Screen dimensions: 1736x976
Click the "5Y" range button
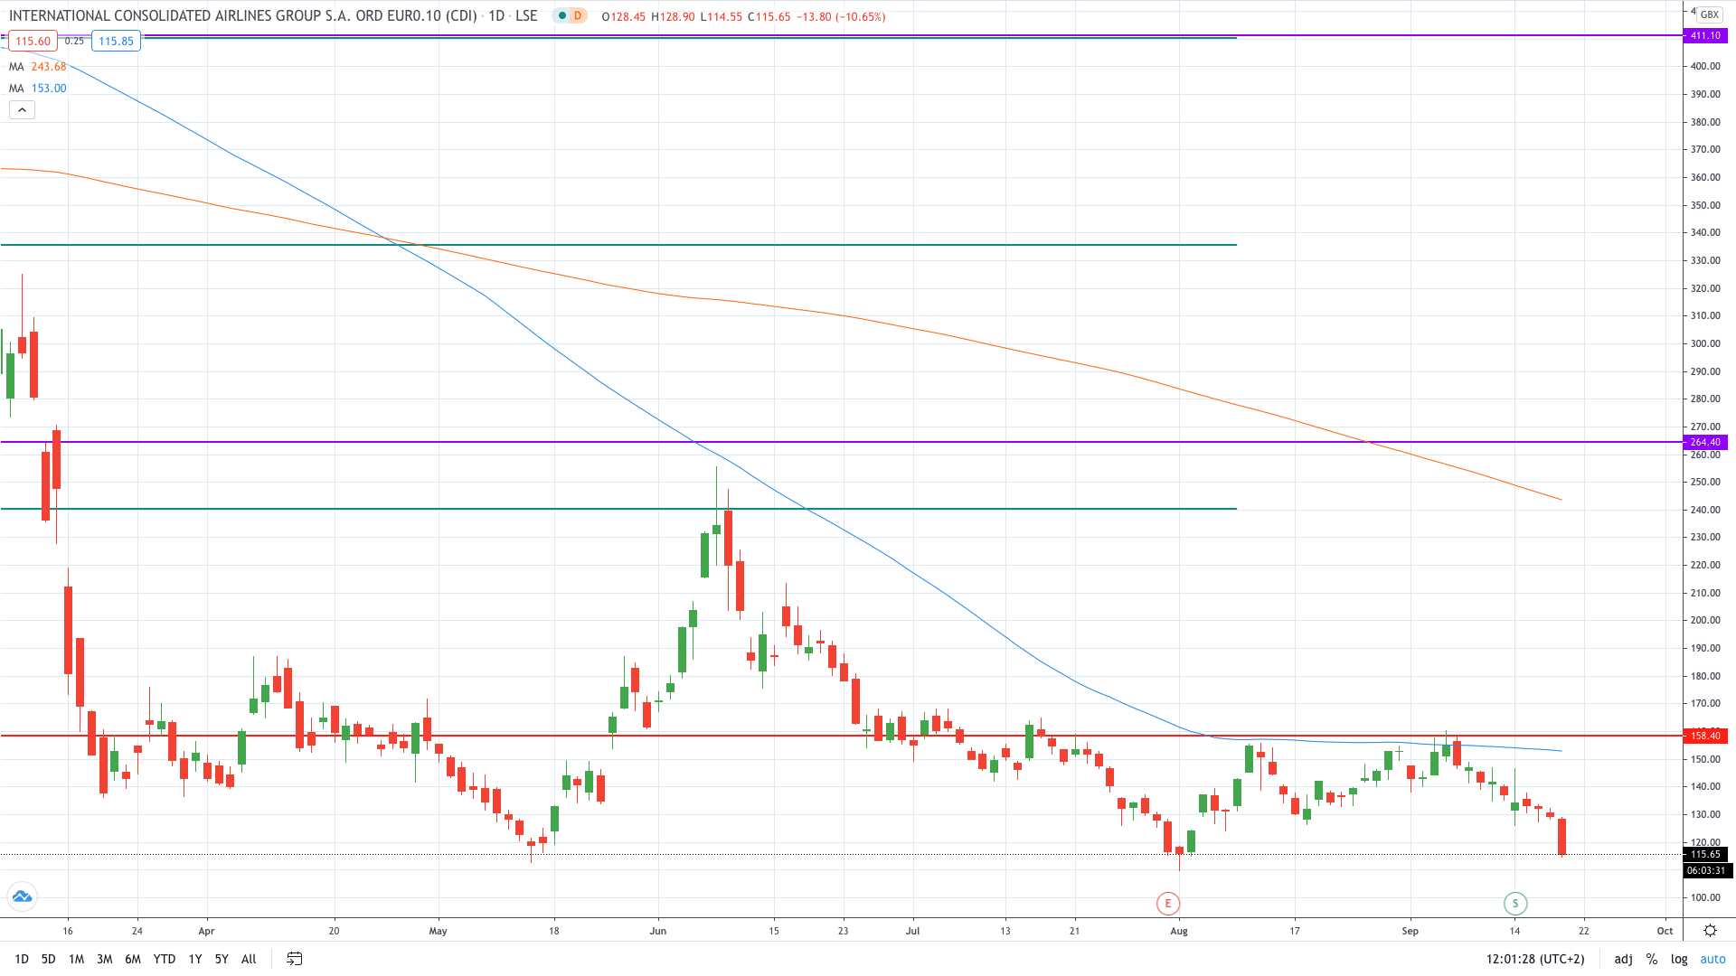[x=221, y=959]
